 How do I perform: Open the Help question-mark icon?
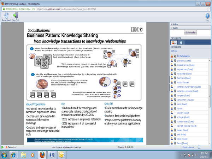coord(207,16)
